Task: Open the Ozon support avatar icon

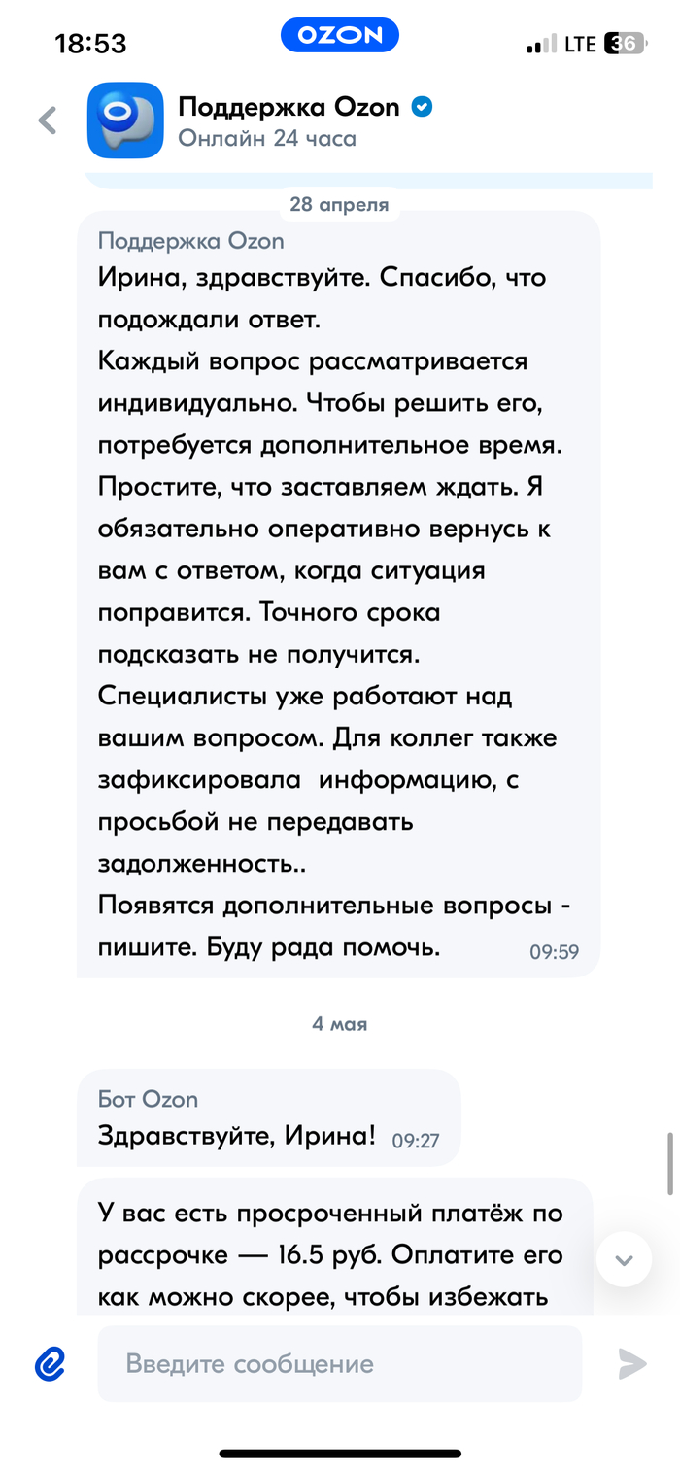Action: point(125,120)
